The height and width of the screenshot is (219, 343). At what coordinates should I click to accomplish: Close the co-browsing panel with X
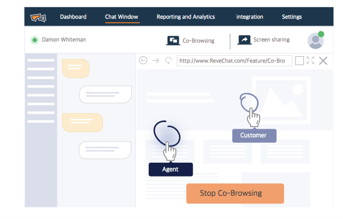pos(323,61)
